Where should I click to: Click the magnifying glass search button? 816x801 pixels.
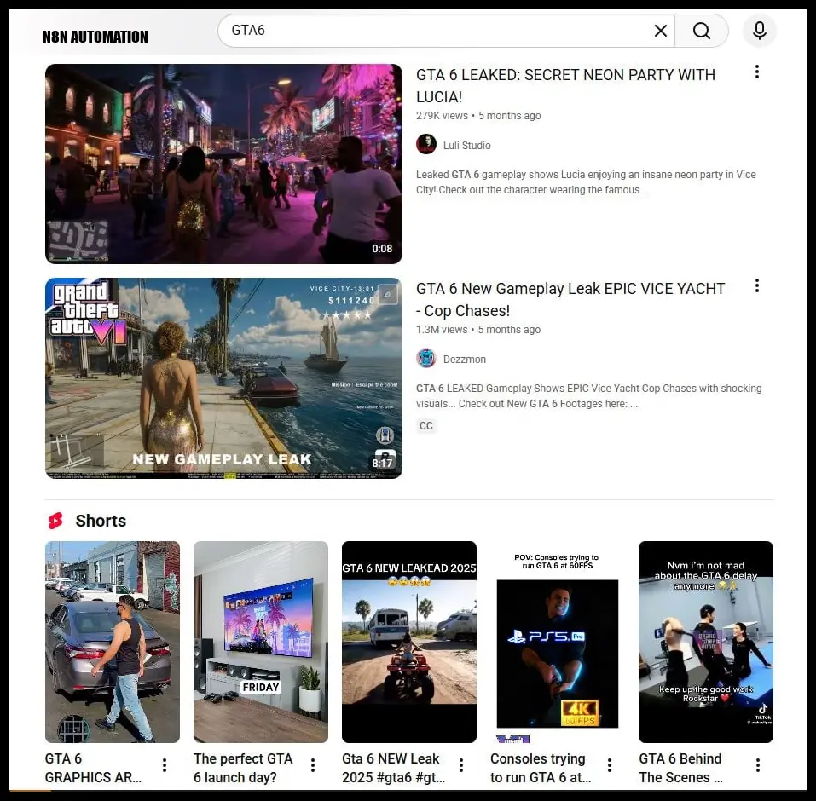click(x=702, y=31)
